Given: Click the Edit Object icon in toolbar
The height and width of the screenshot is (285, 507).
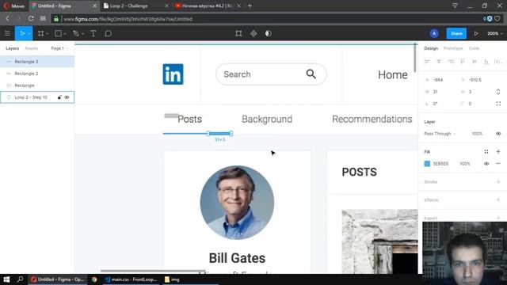Looking at the screenshot, I should click(238, 33).
